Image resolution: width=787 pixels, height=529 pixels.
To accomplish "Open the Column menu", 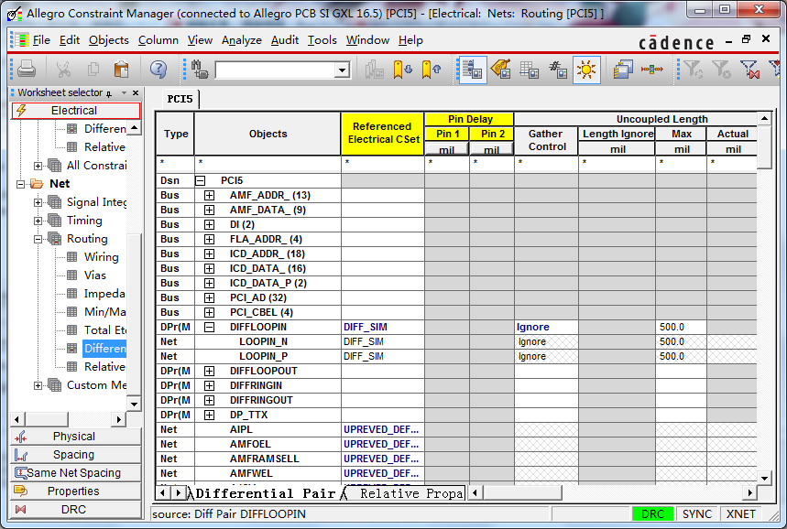I will pos(158,40).
